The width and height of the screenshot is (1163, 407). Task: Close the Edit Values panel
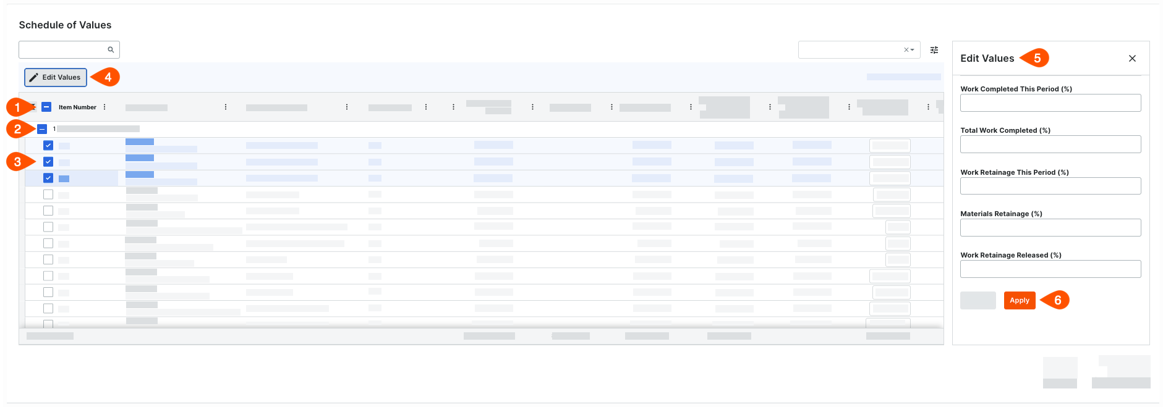click(1132, 58)
